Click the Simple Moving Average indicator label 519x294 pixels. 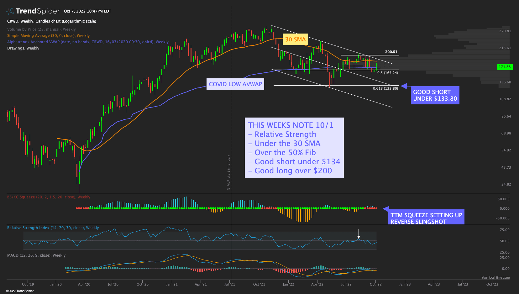[48, 36]
